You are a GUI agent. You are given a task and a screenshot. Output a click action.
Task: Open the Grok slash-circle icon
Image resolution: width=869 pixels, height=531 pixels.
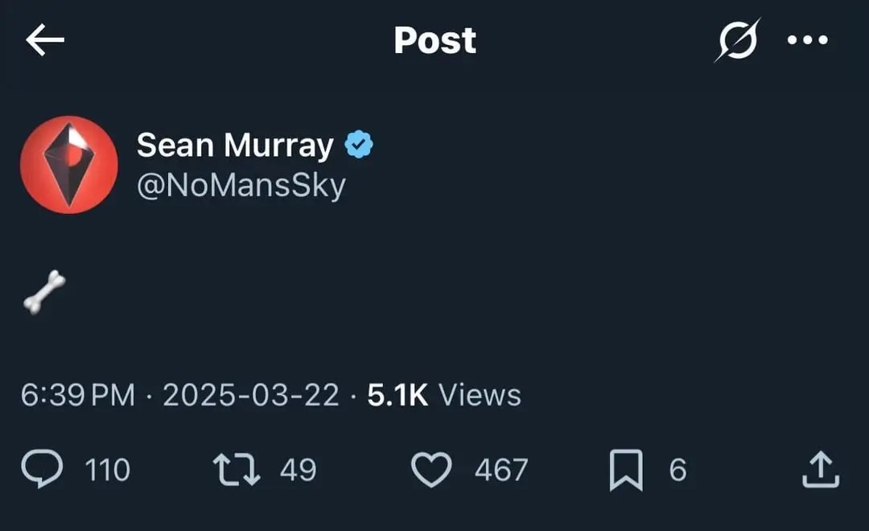(737, 40)
